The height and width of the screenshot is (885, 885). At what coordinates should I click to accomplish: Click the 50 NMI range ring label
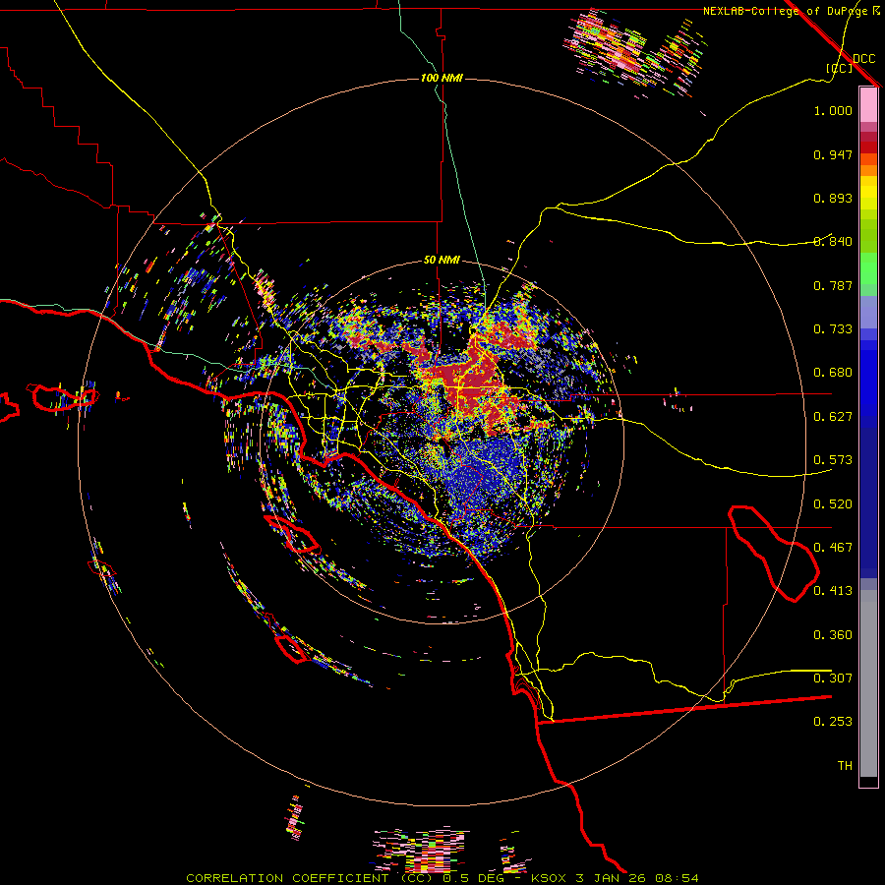point(442,260)
